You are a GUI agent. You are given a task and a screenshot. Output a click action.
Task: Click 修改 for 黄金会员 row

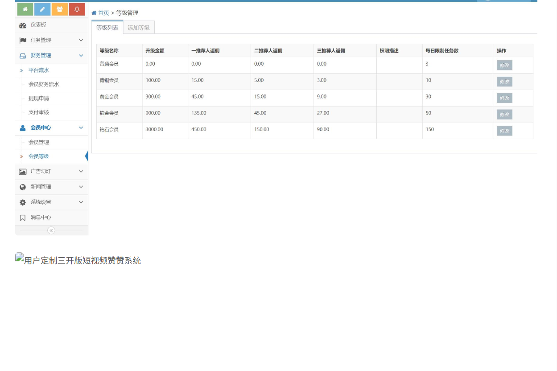(x=504, y=98)
